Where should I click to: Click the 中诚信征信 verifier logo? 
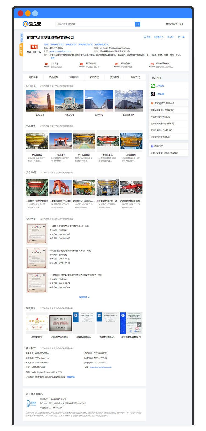(x=31, y=403)
